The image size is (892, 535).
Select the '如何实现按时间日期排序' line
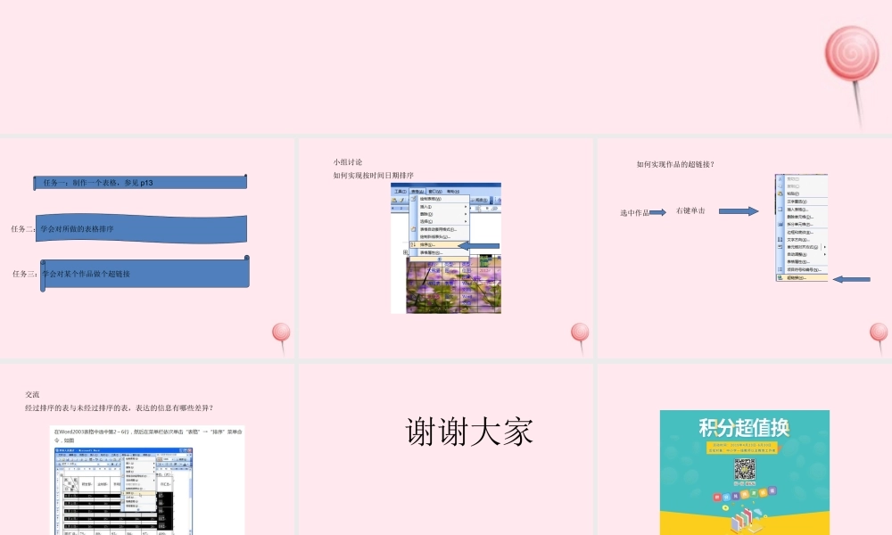coord(373,176)
